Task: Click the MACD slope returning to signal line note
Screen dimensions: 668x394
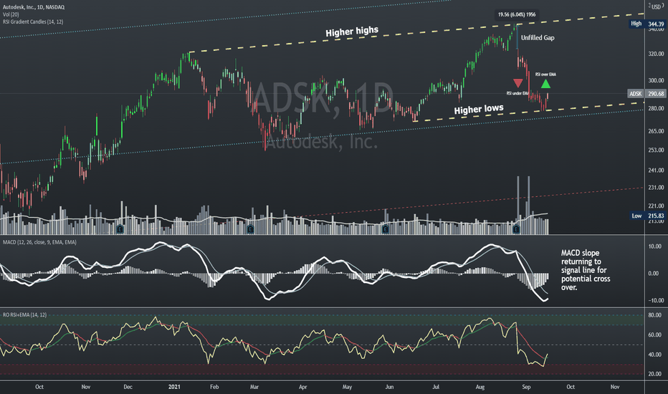Action: pyautogui.click(x=586, y=270)
